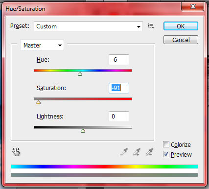Image resolution: width=209 pixels, height=189 pixels.
Task: Pick the Eyedropper tool
Action: (x=124, y=152)
